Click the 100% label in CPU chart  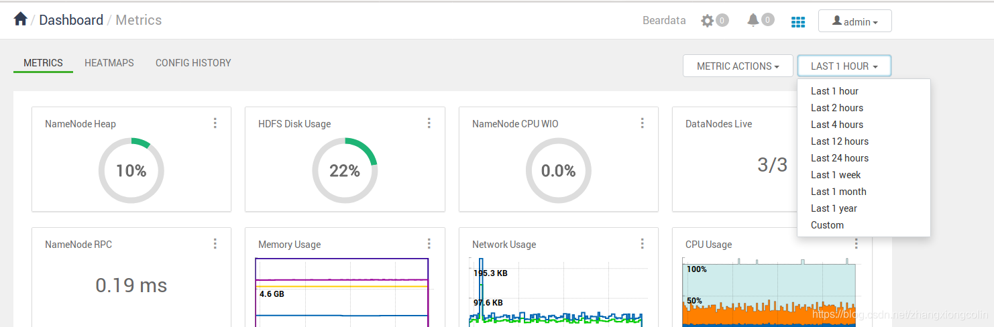coord(697,269)
